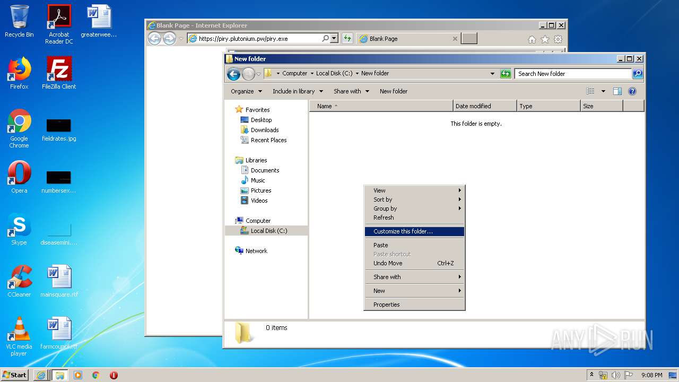679x382 pixels.
Task: Open the Share with toolbar dropdown
Action: pos(351,91)
